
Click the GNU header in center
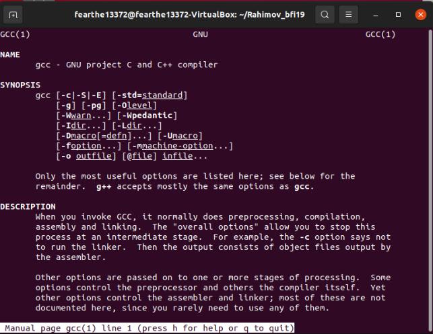(201, 34)
